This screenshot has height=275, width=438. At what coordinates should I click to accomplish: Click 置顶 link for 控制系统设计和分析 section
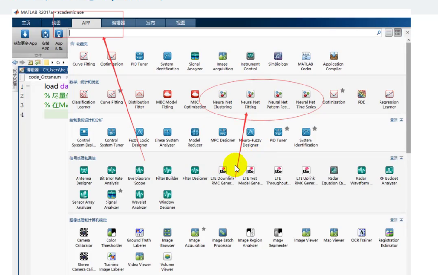click(x=394, y=120)
